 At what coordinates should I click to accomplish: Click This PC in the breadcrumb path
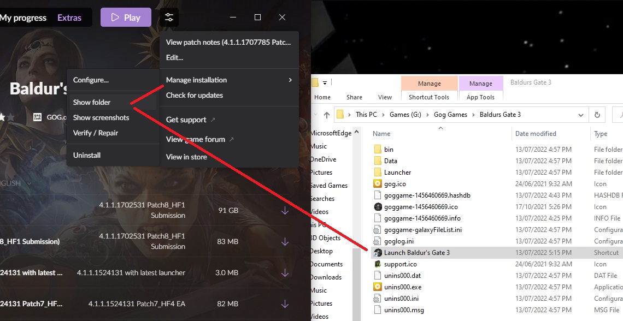click(x=366, y=114)
